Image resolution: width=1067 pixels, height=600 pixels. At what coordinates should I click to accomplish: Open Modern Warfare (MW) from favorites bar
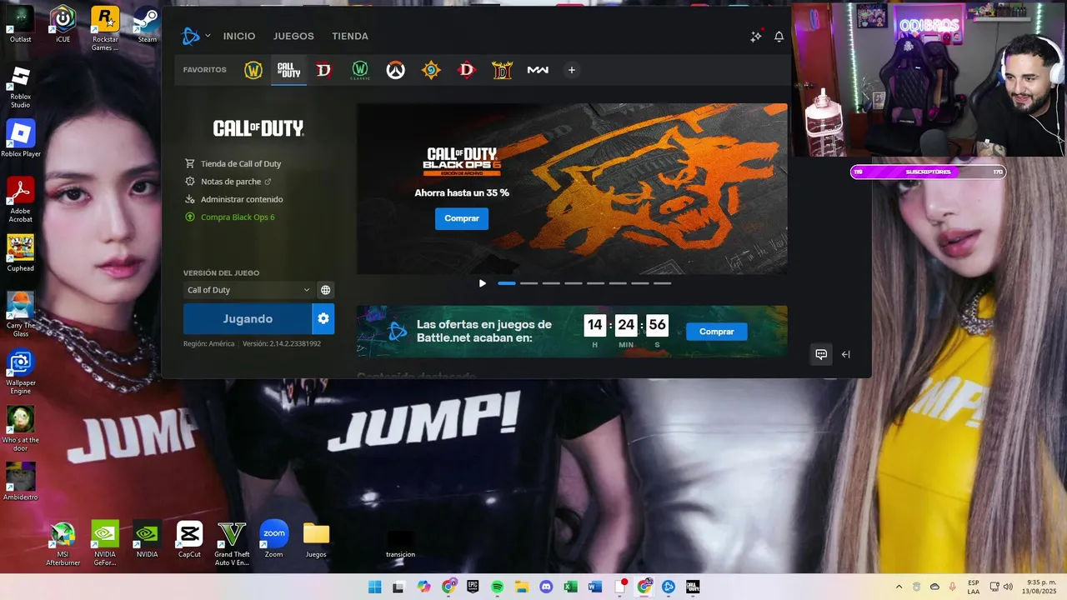(538, 71)
